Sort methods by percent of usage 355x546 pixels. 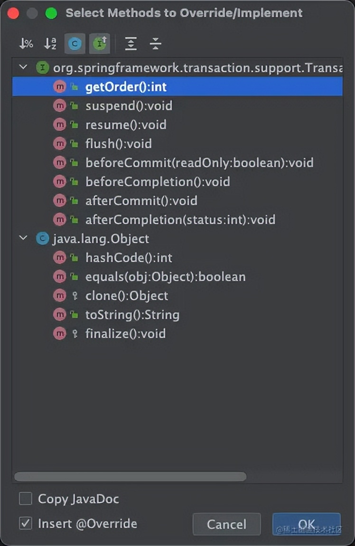tap(26, 43)
